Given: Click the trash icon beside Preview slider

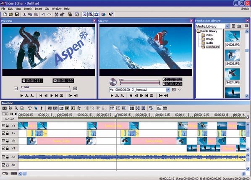Looking at the screenshot, I should (16, 88).
